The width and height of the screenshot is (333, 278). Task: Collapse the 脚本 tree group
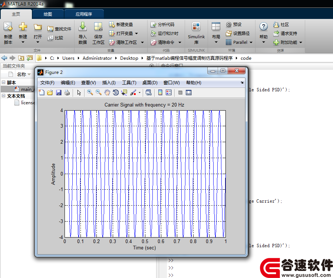point(4,82)
